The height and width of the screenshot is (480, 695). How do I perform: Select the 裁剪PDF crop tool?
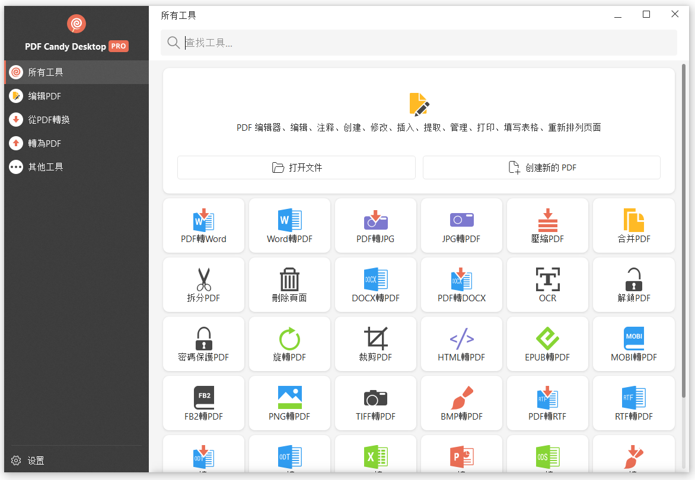tap(375, 344)
